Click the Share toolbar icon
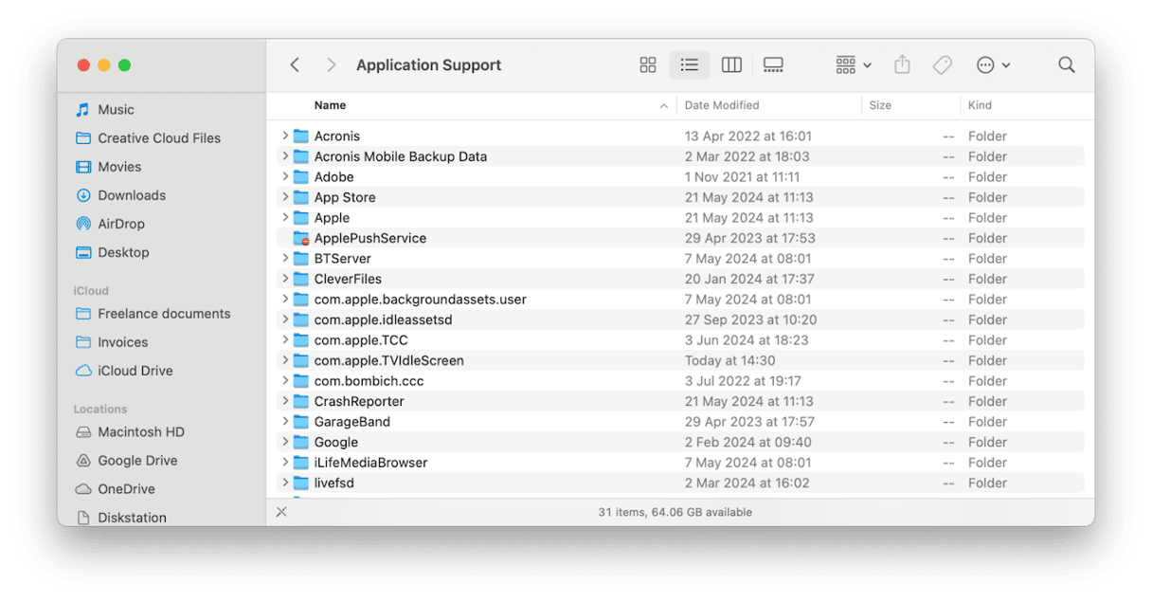The height and width of the screenshot is (602, 1152). [902, 65]
